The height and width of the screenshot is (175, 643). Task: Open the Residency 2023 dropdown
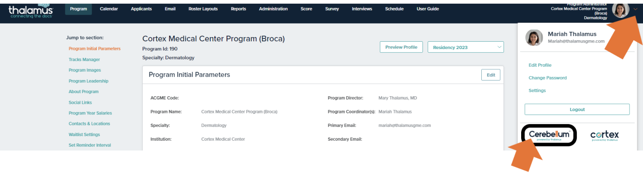(466, 47)
